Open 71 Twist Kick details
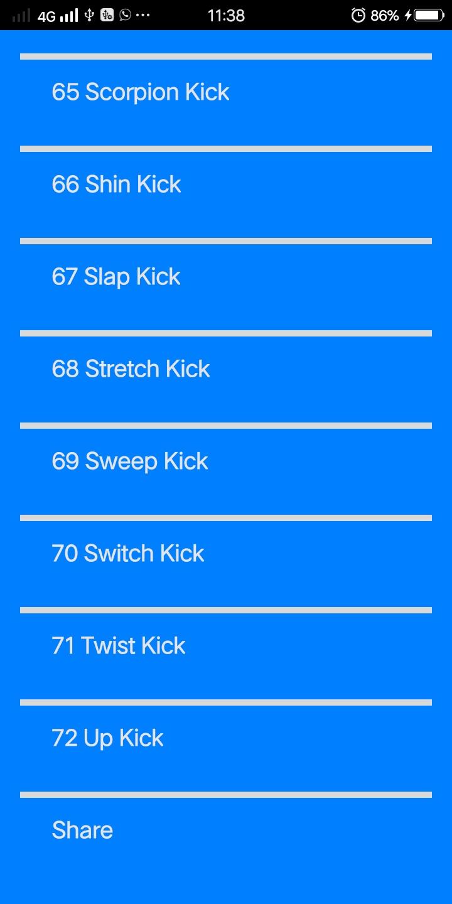 point(119,646)
